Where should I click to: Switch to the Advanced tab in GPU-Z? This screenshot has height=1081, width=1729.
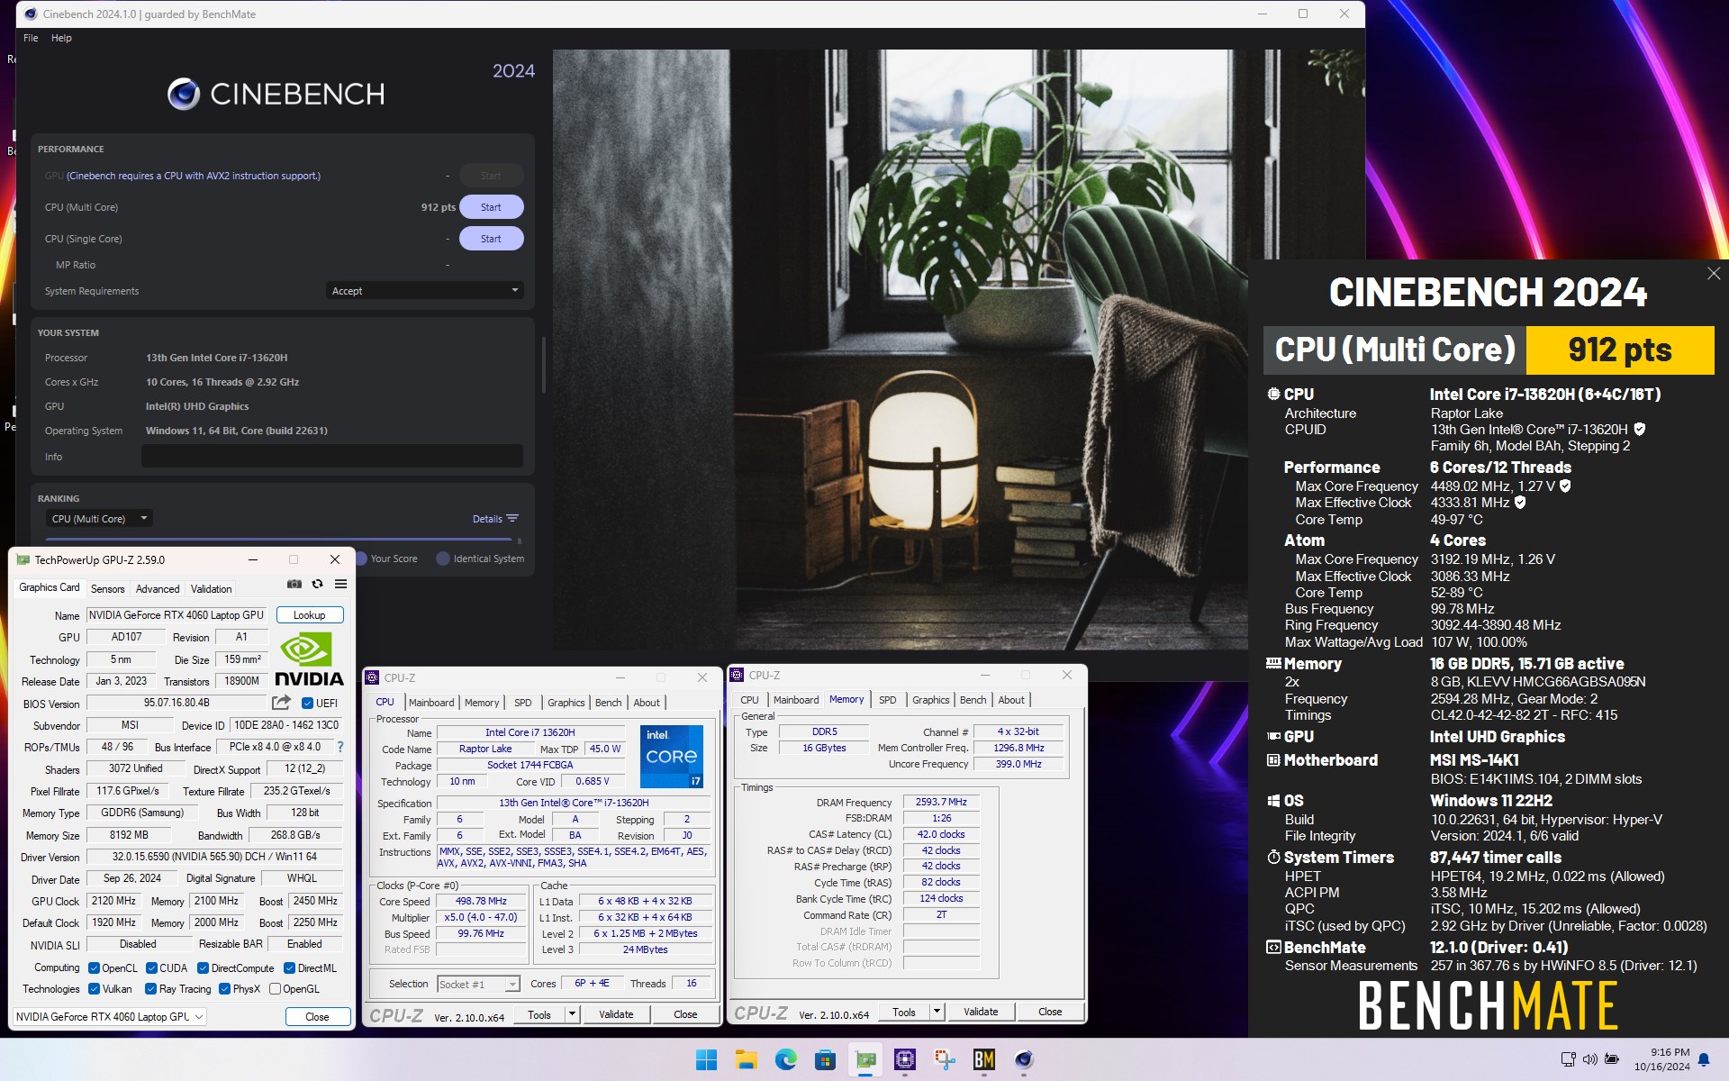click(x=158, y=589)
